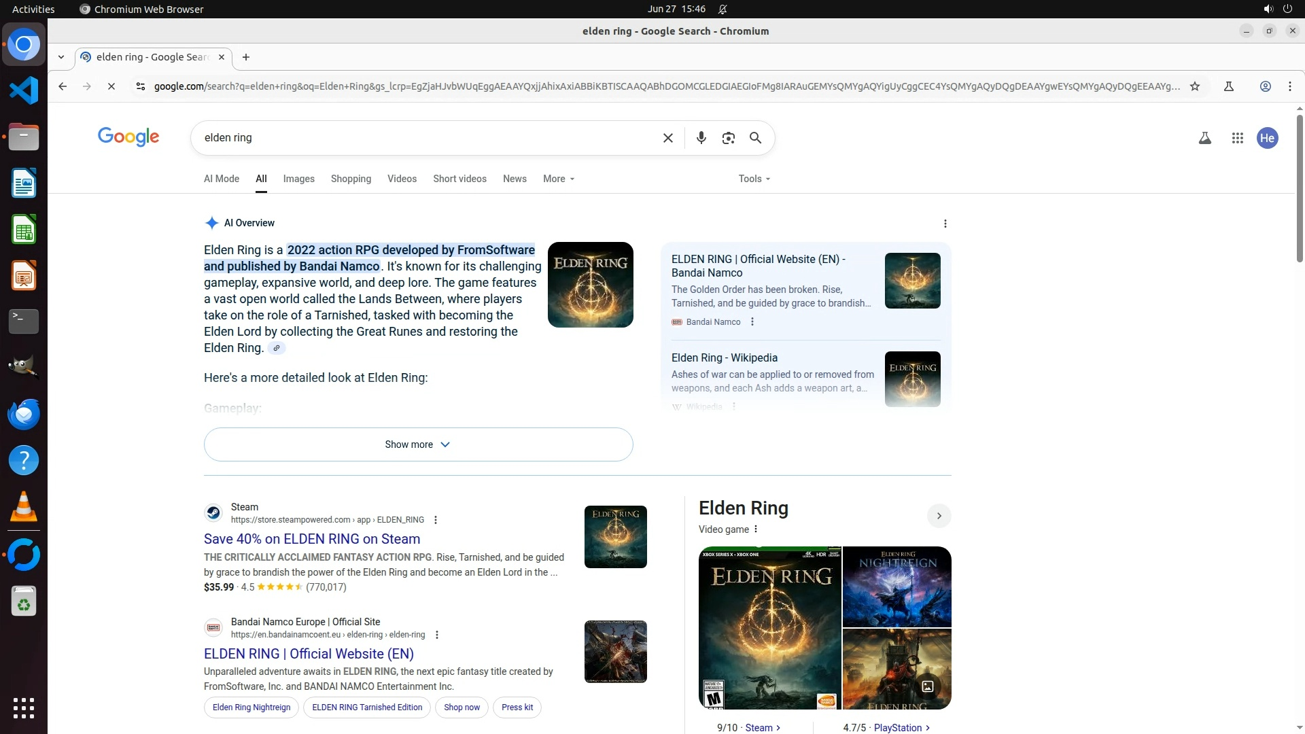This screenshot has width=1305, height=734.
Task: Open Google Lens image search
Action: click(x=728, y=138)
